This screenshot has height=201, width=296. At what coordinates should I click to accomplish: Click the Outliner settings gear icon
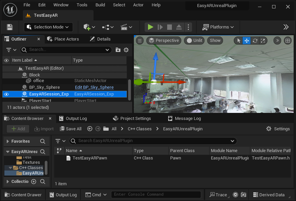(126, 50)
